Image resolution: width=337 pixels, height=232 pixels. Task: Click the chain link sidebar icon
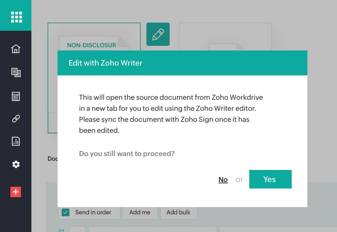(x=16, y=119)
